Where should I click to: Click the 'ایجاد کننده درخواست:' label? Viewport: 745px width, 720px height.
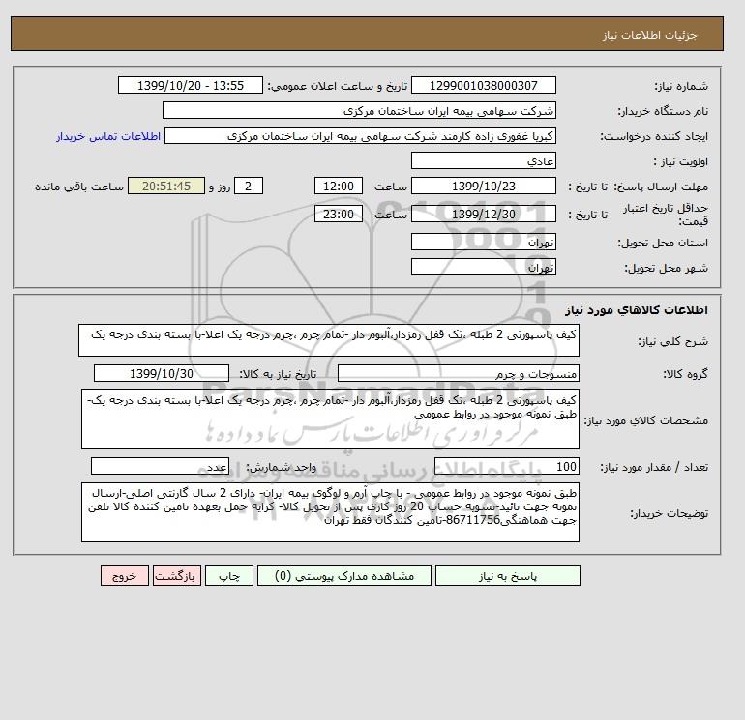coord(654,136)
